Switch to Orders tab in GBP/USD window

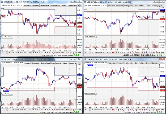(x=148, y=63)
